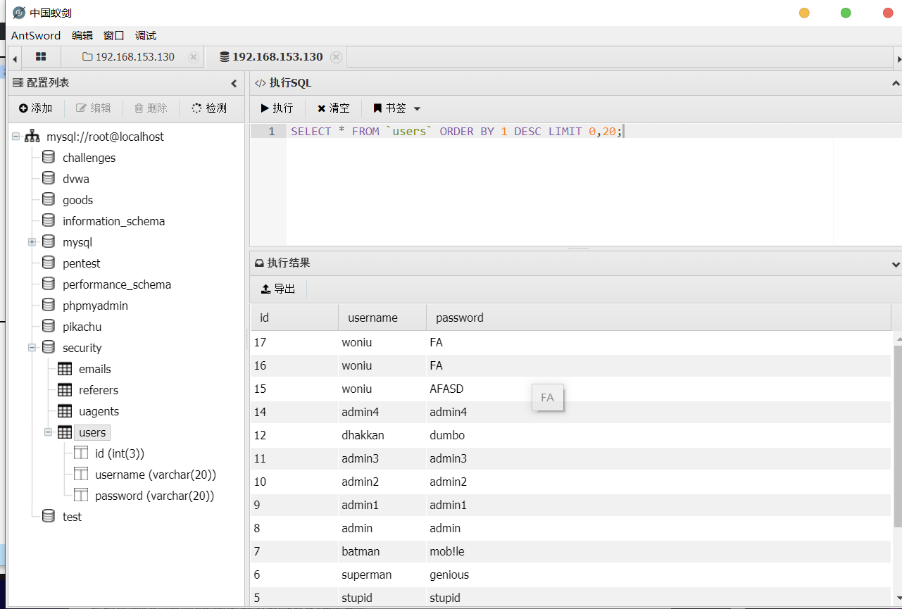902x609 pixels.
Task: Select the performance_schema database icon
Action: (49, 284)
